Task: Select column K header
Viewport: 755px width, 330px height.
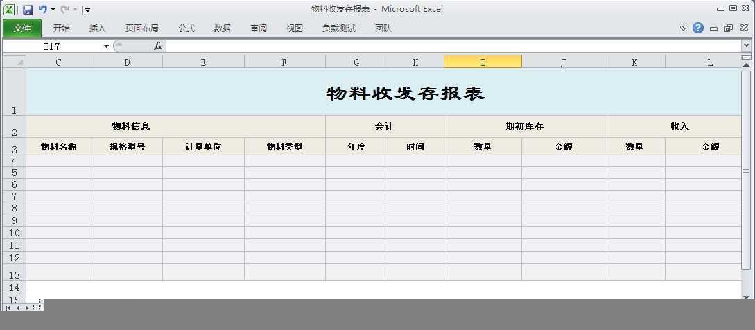Action: [634, 62]
